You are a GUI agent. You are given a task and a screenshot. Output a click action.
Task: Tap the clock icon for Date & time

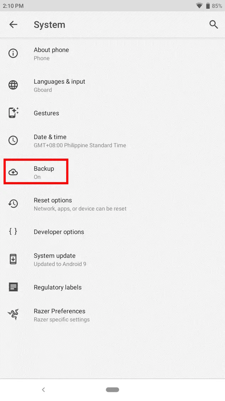13,140
